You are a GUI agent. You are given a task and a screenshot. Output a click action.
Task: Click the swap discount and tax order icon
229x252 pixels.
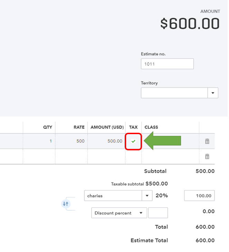(66, 204)
